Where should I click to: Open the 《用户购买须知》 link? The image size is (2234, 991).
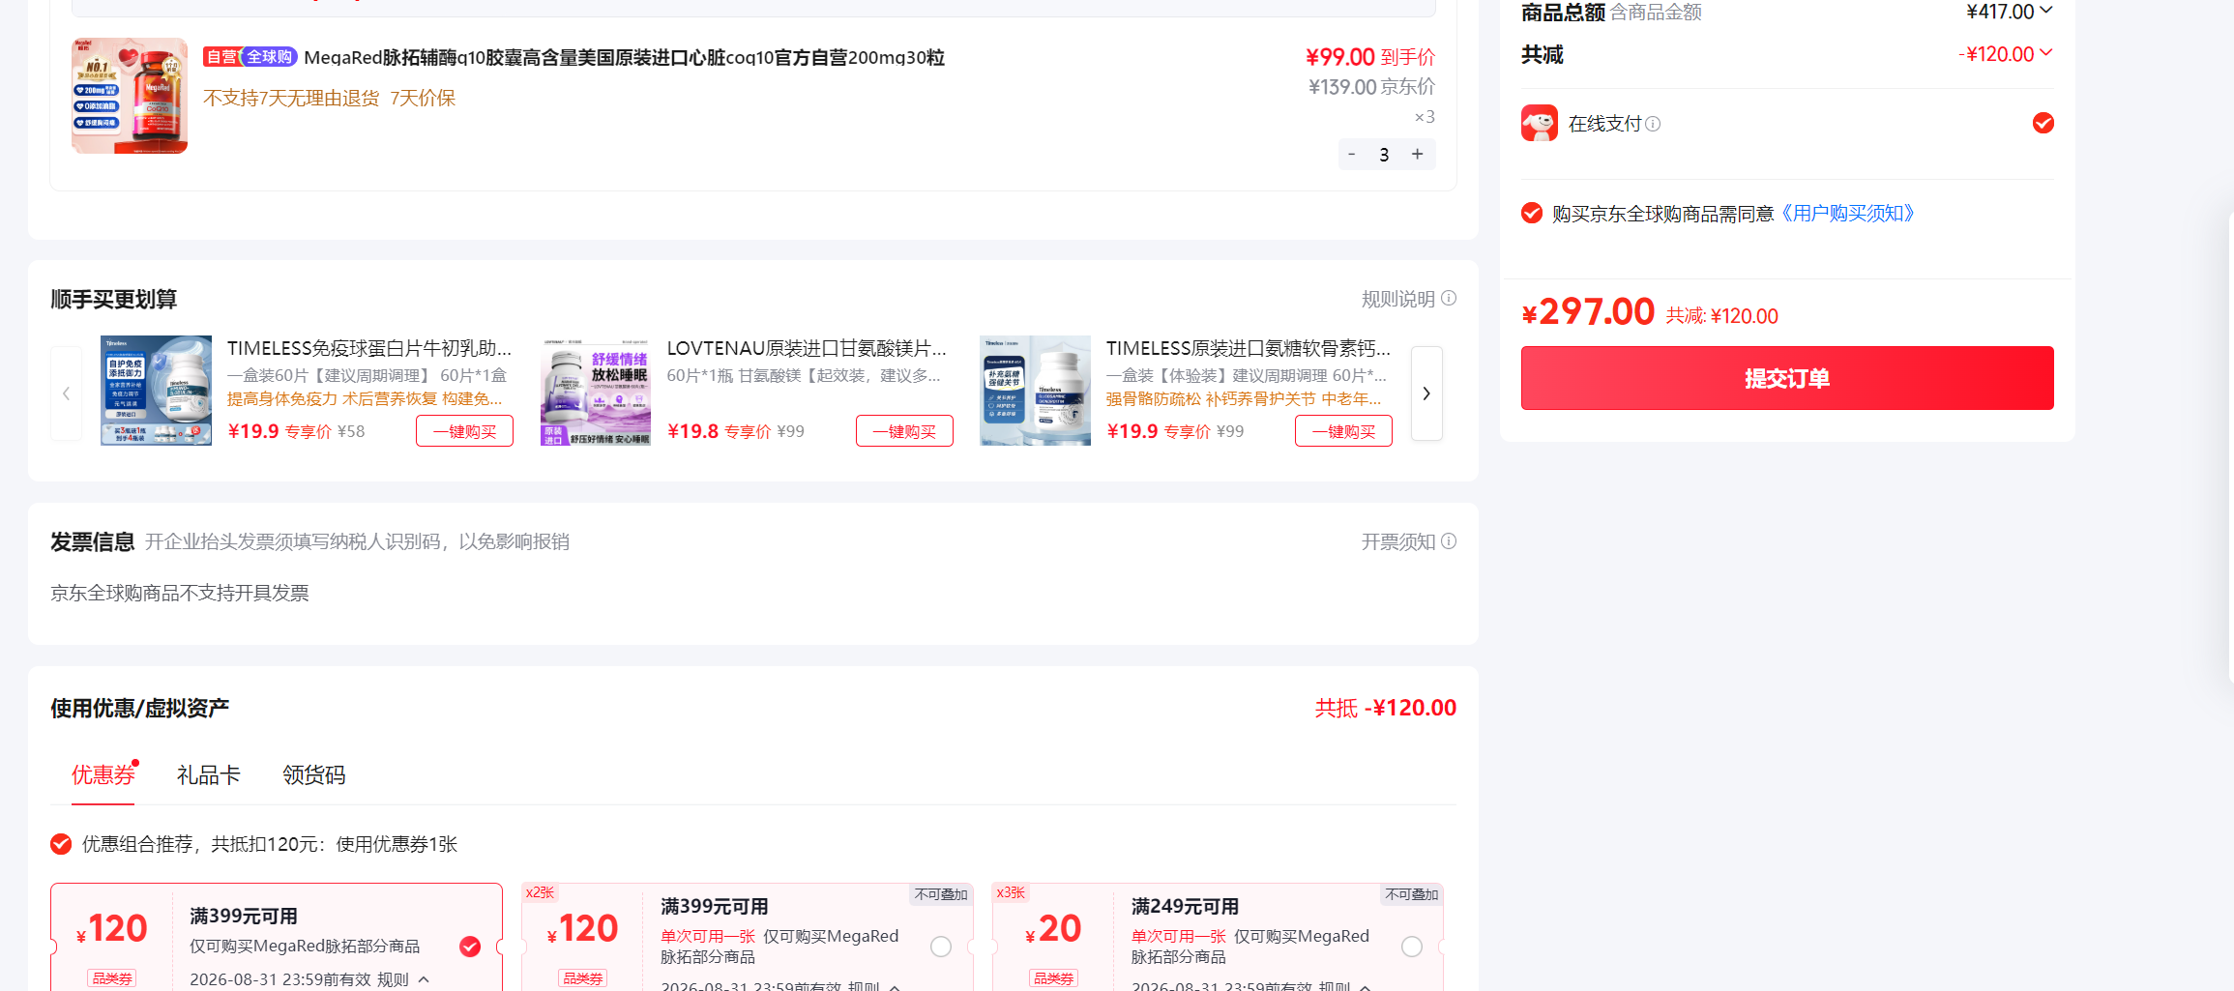(1848, 213)
